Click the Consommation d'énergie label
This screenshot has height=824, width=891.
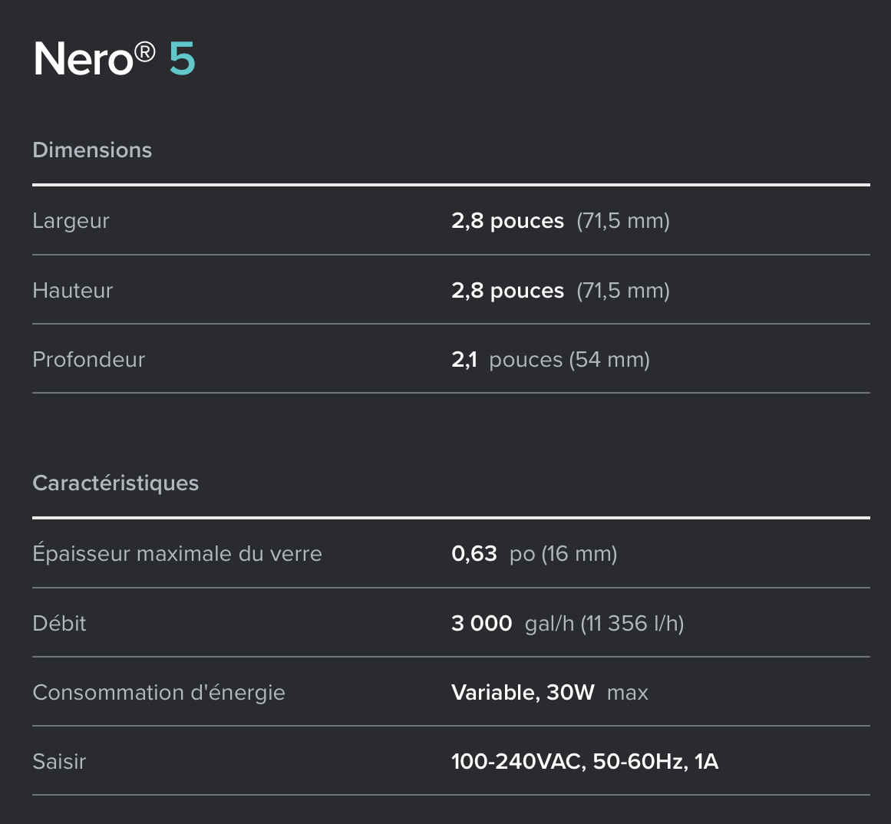click(x=159, y=692)
